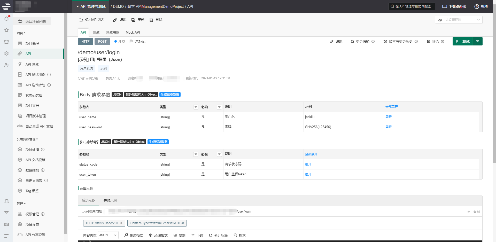Click the trash 删除 icon in top toolbar

(x=151, y=20)
